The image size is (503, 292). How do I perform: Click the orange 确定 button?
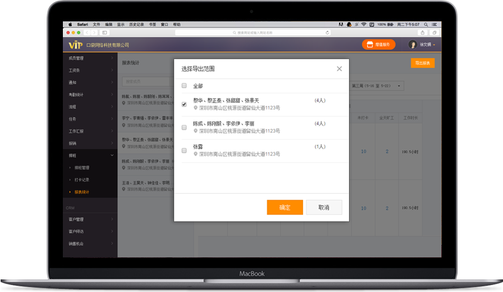(285, 207)
